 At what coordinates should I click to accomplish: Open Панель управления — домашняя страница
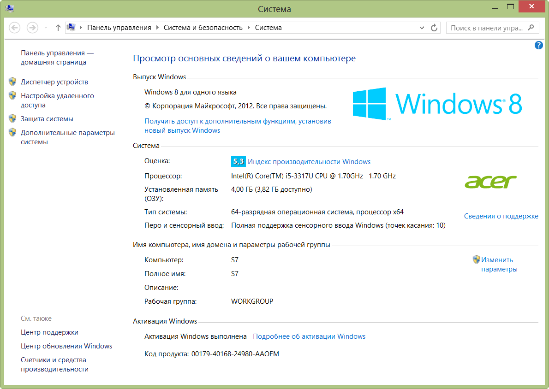[57, 57]
